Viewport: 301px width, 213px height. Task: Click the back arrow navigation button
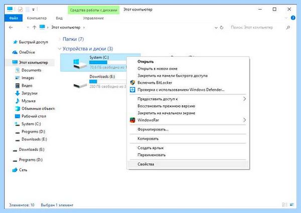[x=11, y=28]
